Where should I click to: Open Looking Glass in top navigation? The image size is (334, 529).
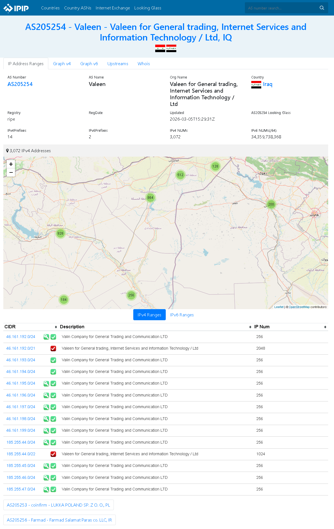(148, 8)
